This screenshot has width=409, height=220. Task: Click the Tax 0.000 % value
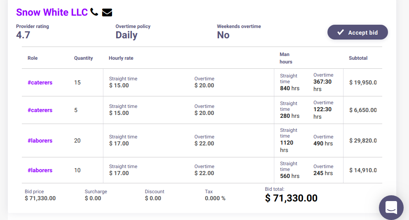click(x=215, y=198)
